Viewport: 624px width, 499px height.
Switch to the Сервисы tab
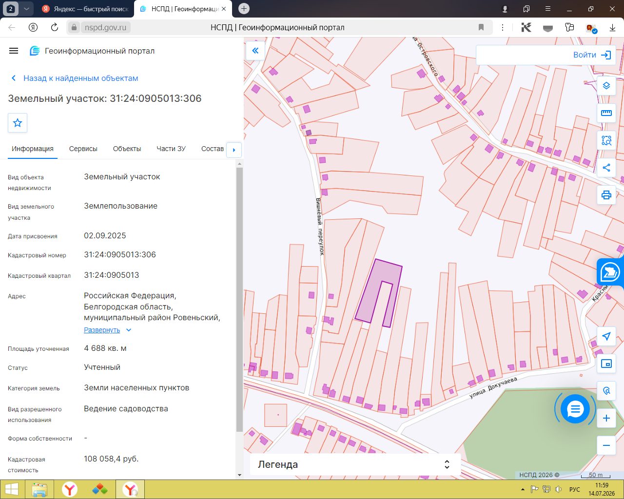click(x=83, y=149)
